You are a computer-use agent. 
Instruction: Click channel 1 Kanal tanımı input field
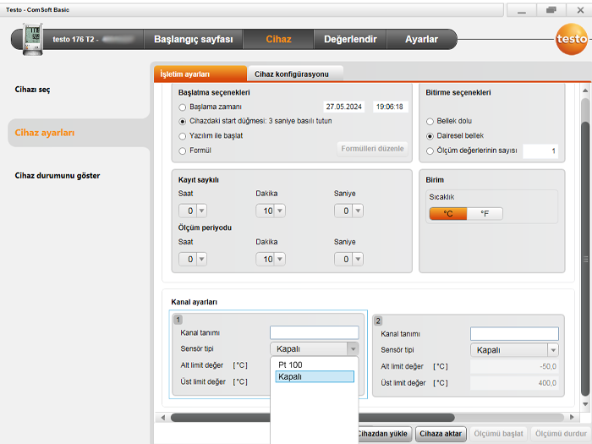point(314,333)
